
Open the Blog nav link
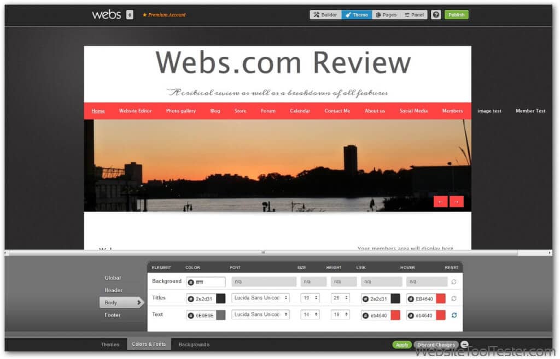[x=215, y=111]
